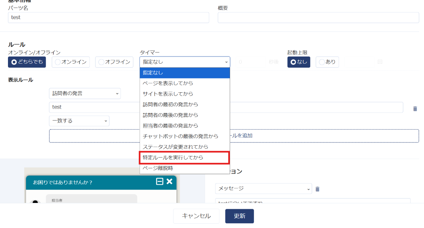Delete the 訪問者の発言 display rule via trash icon
This screenshot has height=228, width=424.
pyautogui.click(x=415, y=109)
